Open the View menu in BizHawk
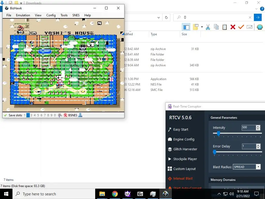The image size is (265, 199). [38, 15]
